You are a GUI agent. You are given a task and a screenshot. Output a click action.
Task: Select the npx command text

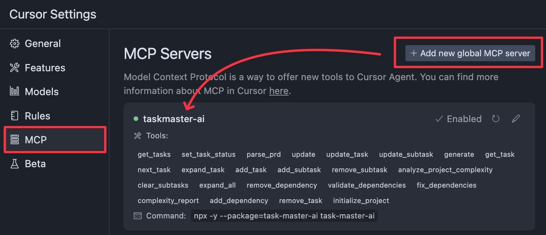click(x=284, y=216)
